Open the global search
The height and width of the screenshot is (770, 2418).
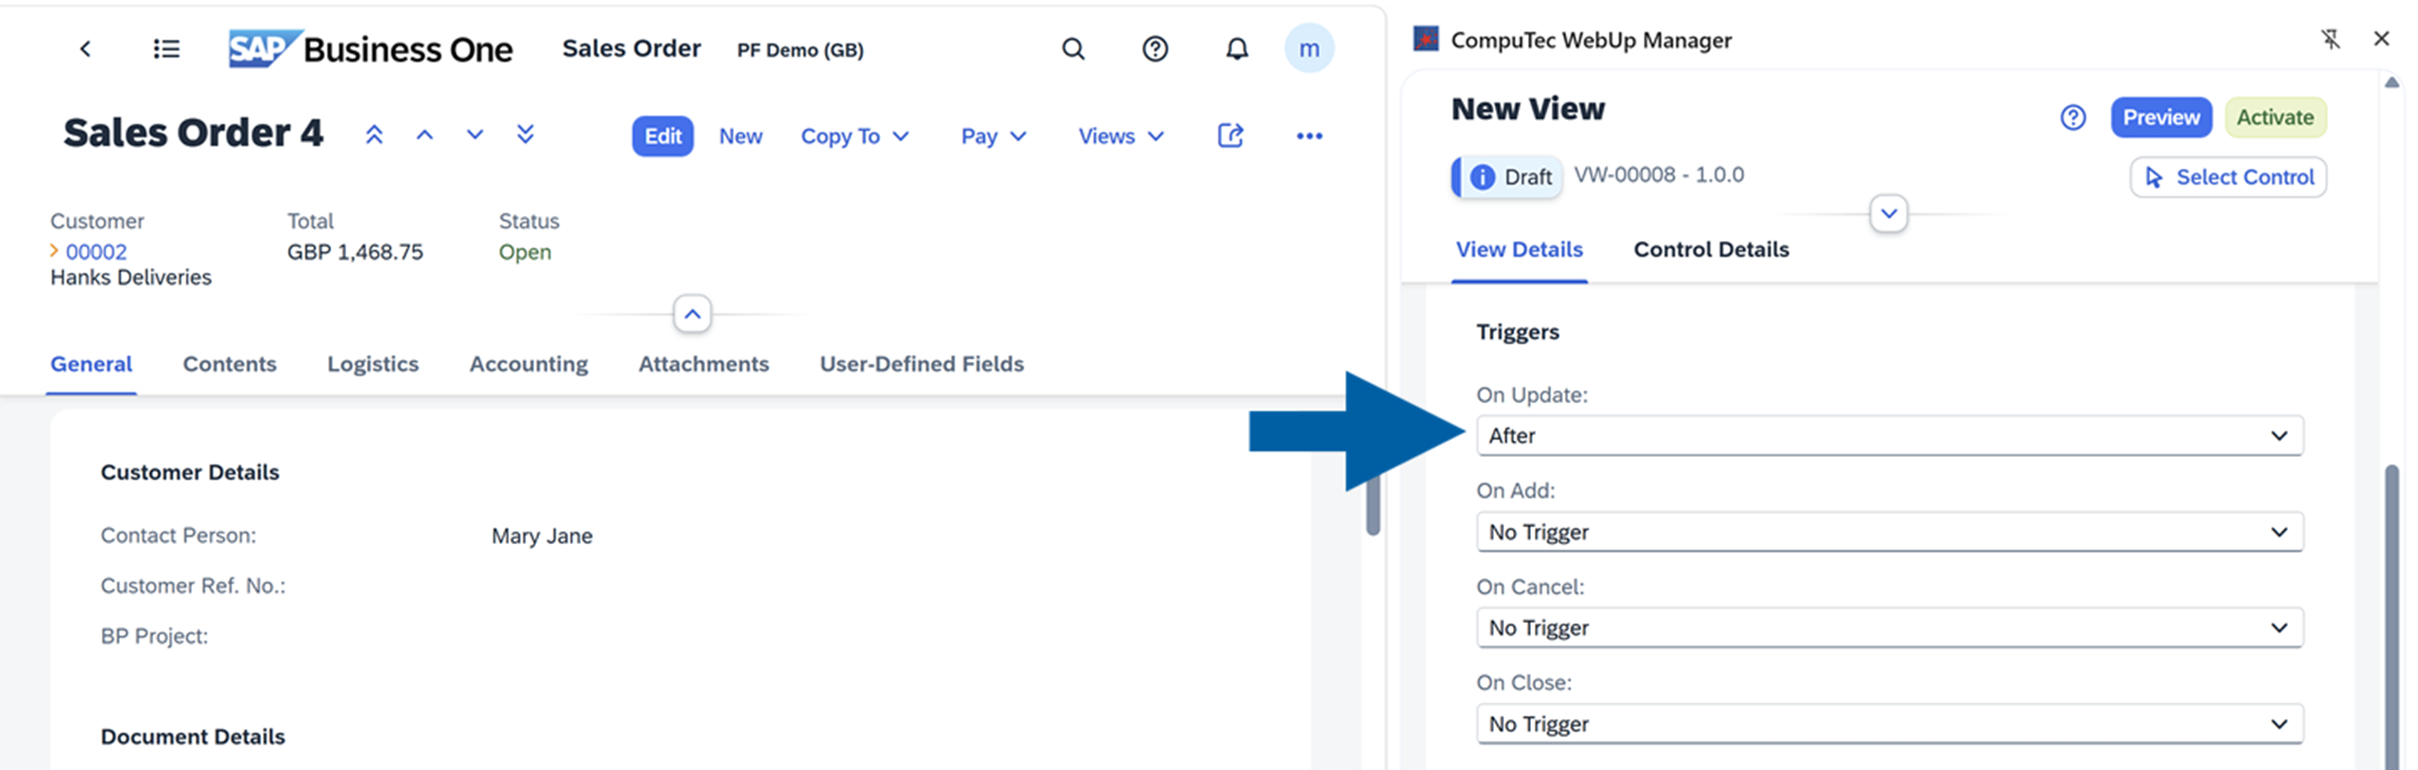coord(1073,49)
